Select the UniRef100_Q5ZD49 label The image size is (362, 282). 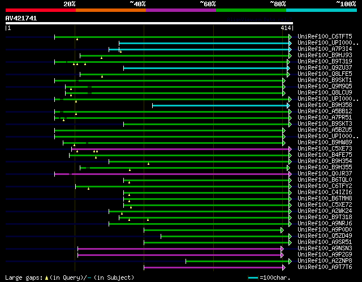pos(325,236)
